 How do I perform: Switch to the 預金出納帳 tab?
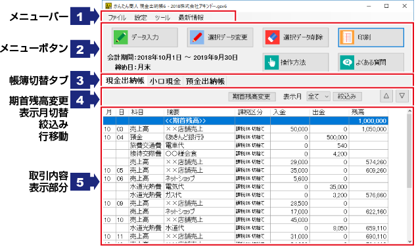(205, 81)
